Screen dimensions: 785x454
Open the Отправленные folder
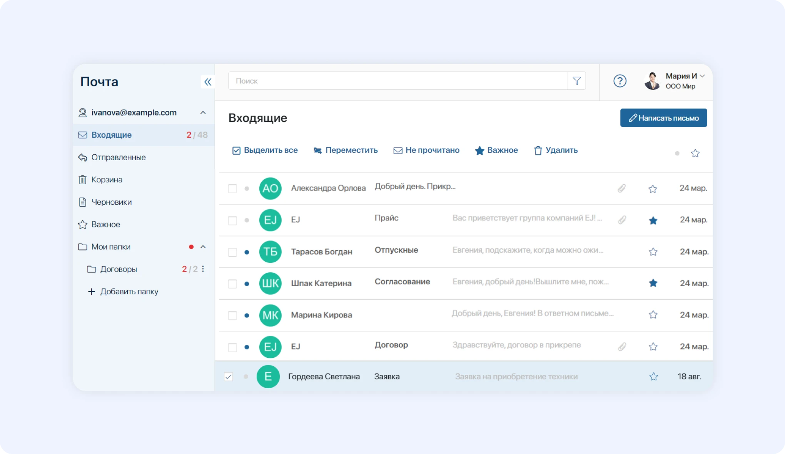click(118, 157)
